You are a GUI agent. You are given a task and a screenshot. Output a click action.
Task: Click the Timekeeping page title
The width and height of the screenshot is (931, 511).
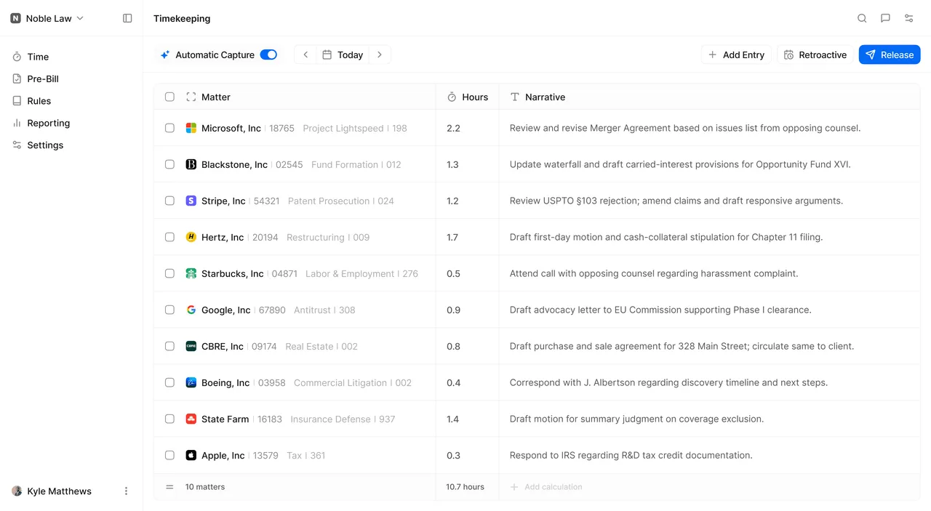click(x=182, y=18)
